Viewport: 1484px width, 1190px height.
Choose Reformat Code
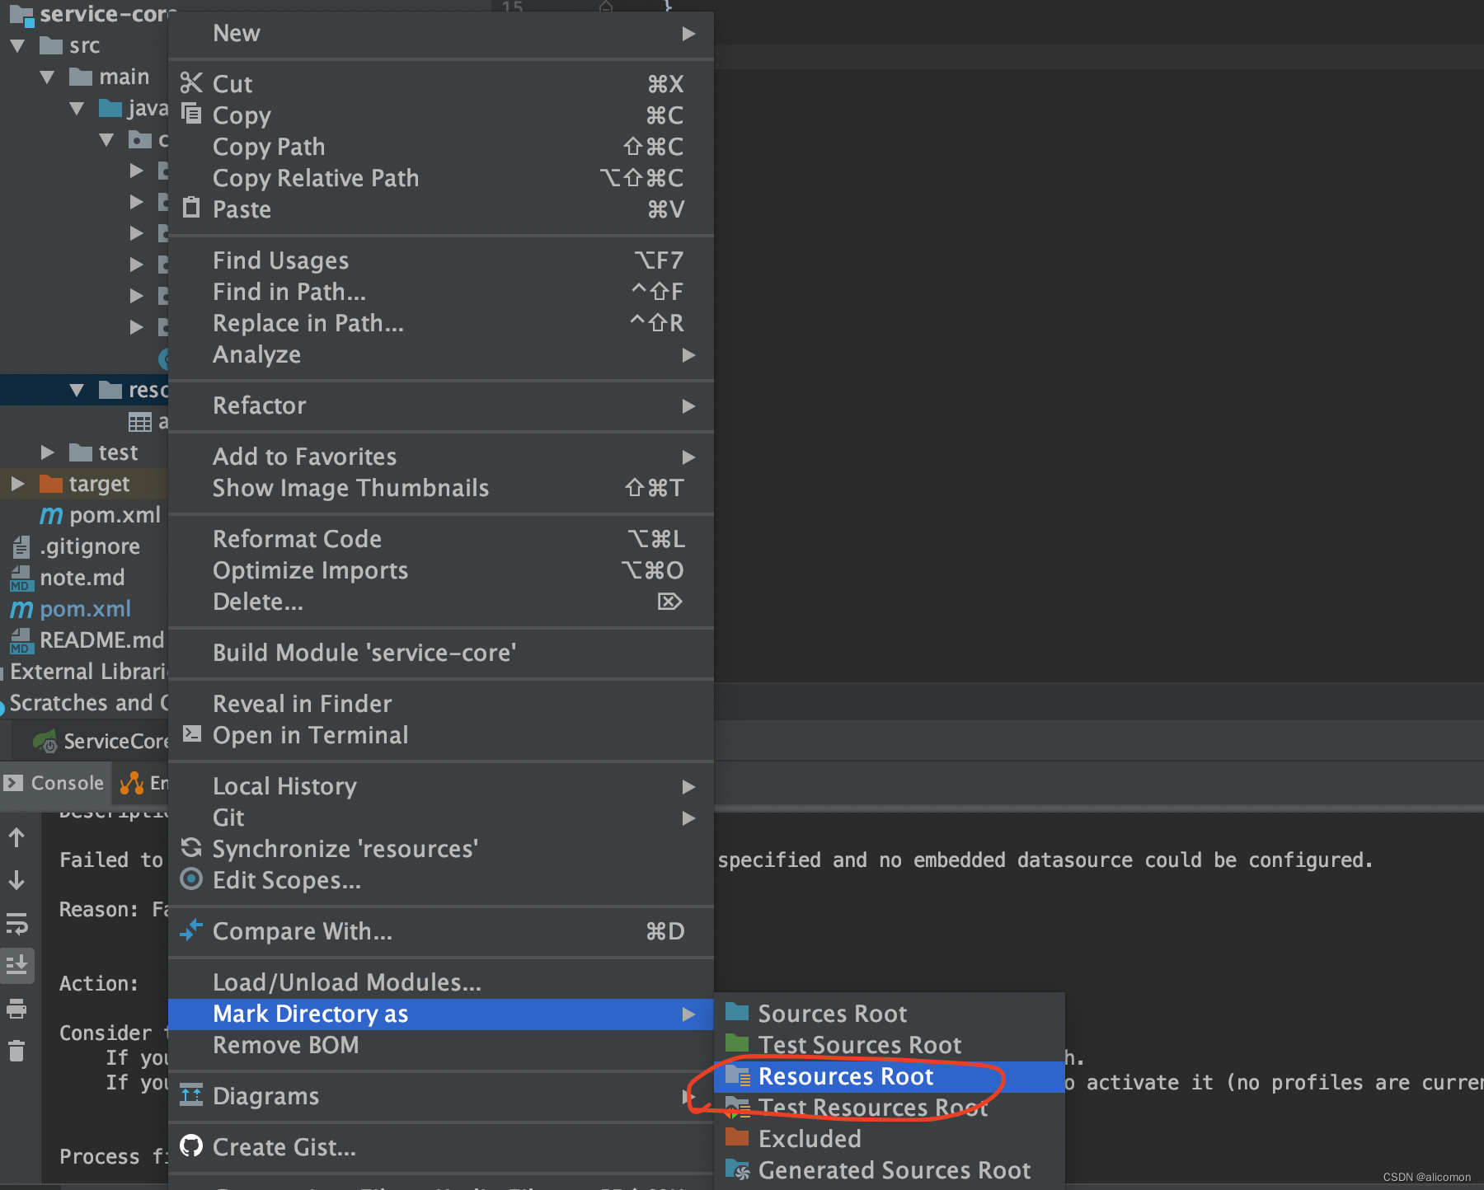pos(441,539)
